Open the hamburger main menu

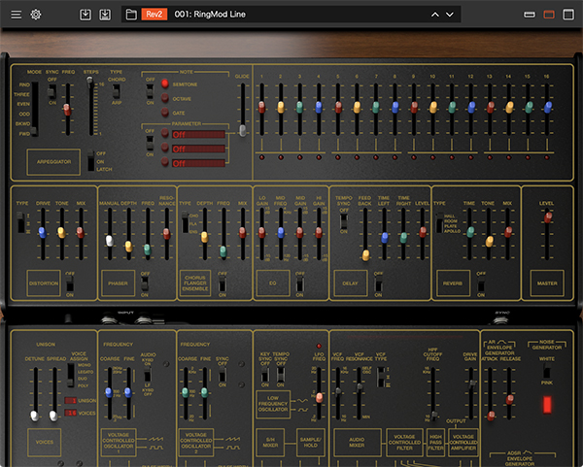coord(16,15)
